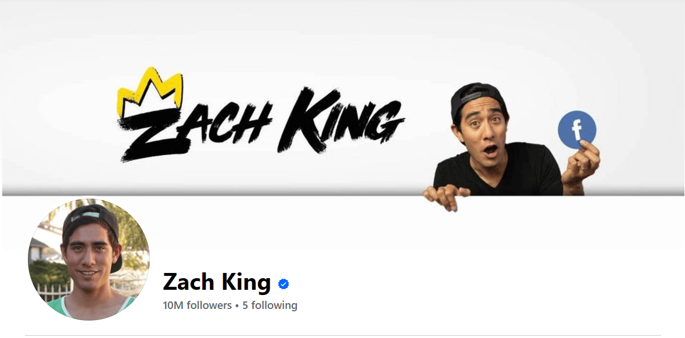Select the Zach King profile name heading
Image resolution: width=685 pixels, height=338 pixels.
point(217,282)
